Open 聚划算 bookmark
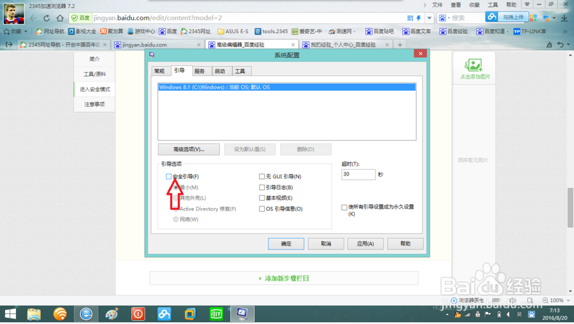Viewport: 574px width, 324px height. 112,32
